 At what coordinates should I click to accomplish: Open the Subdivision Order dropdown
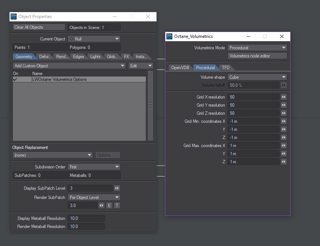coord(94,167)
